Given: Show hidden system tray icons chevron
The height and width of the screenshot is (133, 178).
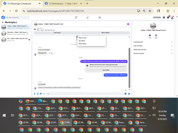Looking at the screenshot, I should (150, 115).
